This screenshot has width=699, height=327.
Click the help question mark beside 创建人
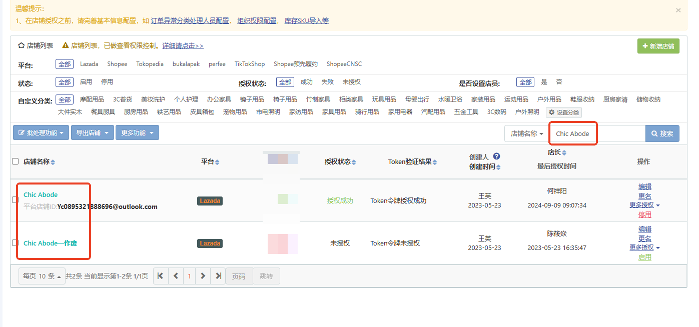click(496, 156)
